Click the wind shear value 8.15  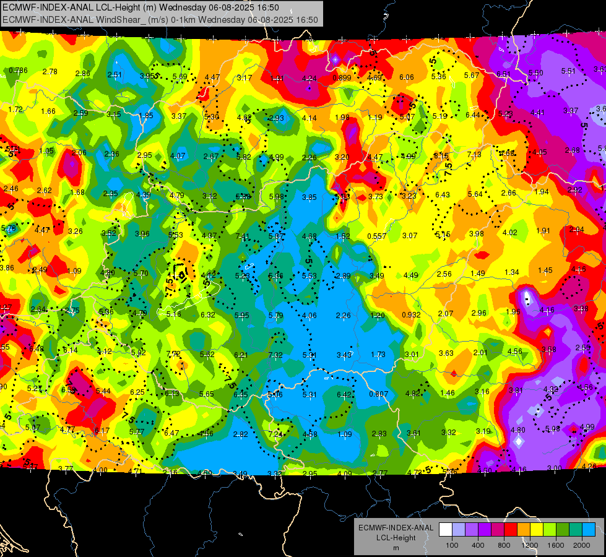point(441,155)
